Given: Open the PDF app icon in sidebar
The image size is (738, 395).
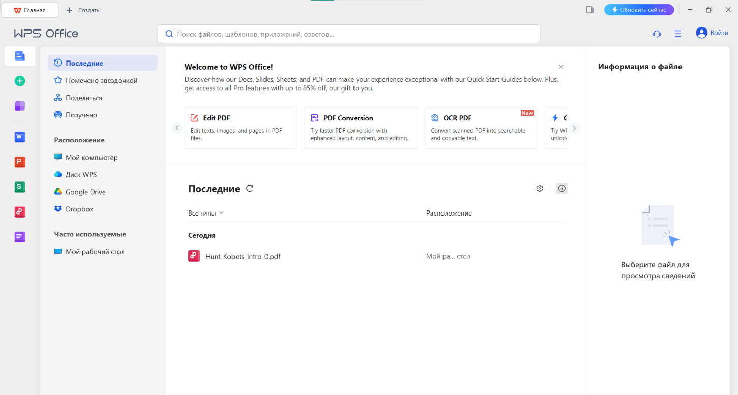Looking at the screenshot, I should [x=20, y=212].
